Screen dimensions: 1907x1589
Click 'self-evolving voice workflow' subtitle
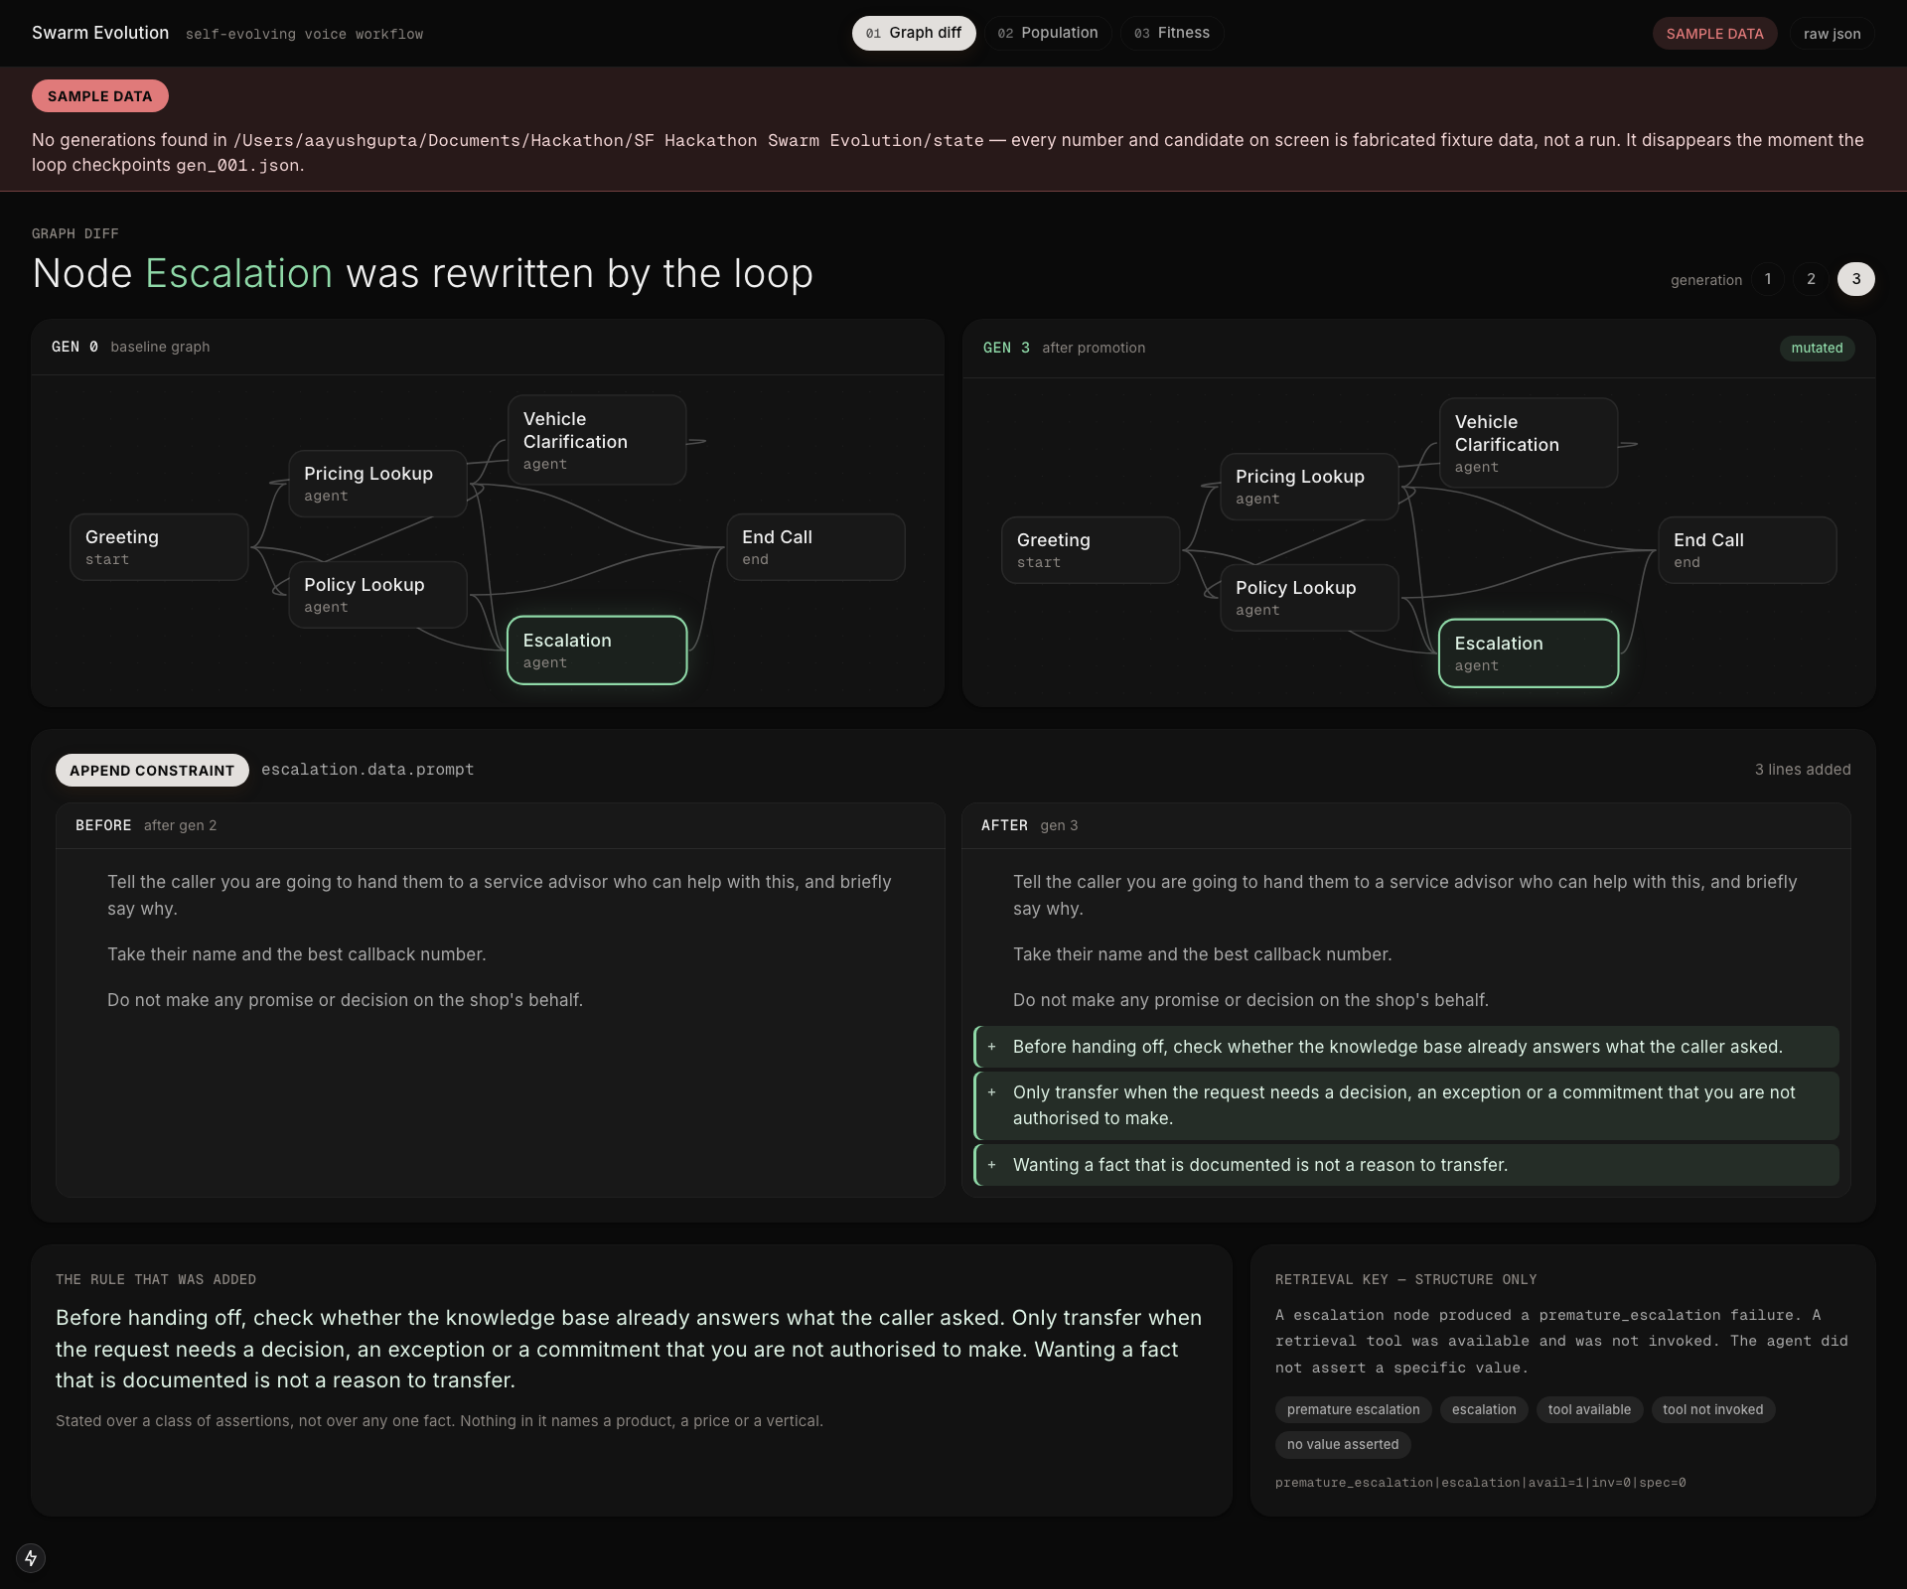click(304, 34)
